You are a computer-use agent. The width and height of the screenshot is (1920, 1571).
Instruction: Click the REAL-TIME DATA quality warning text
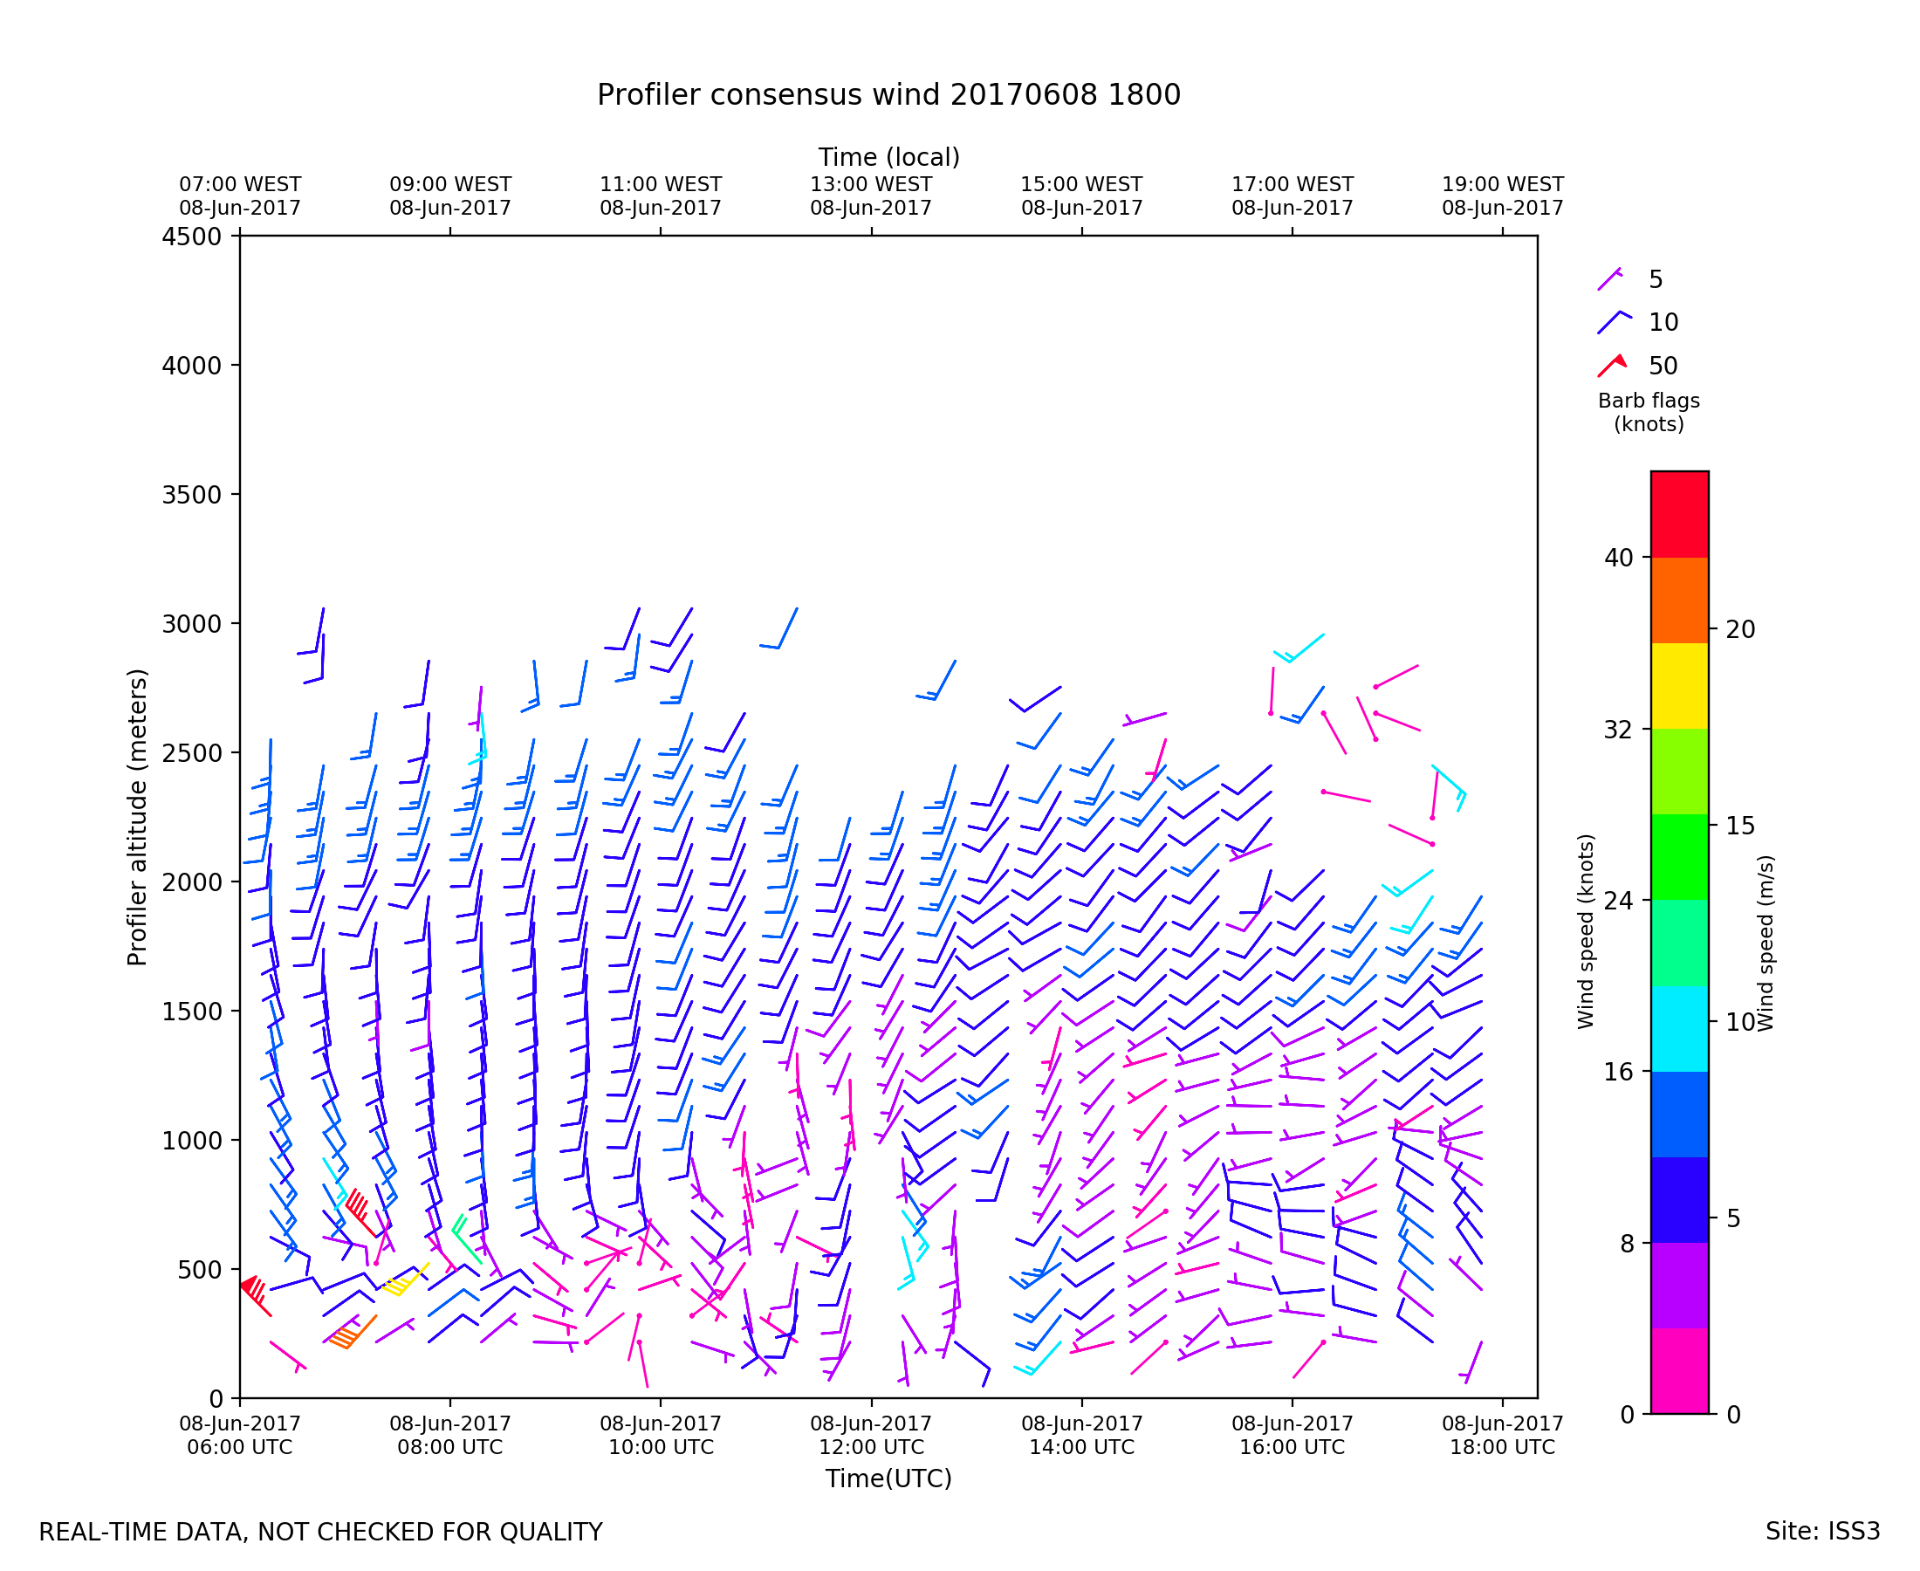click(320, 1533)
